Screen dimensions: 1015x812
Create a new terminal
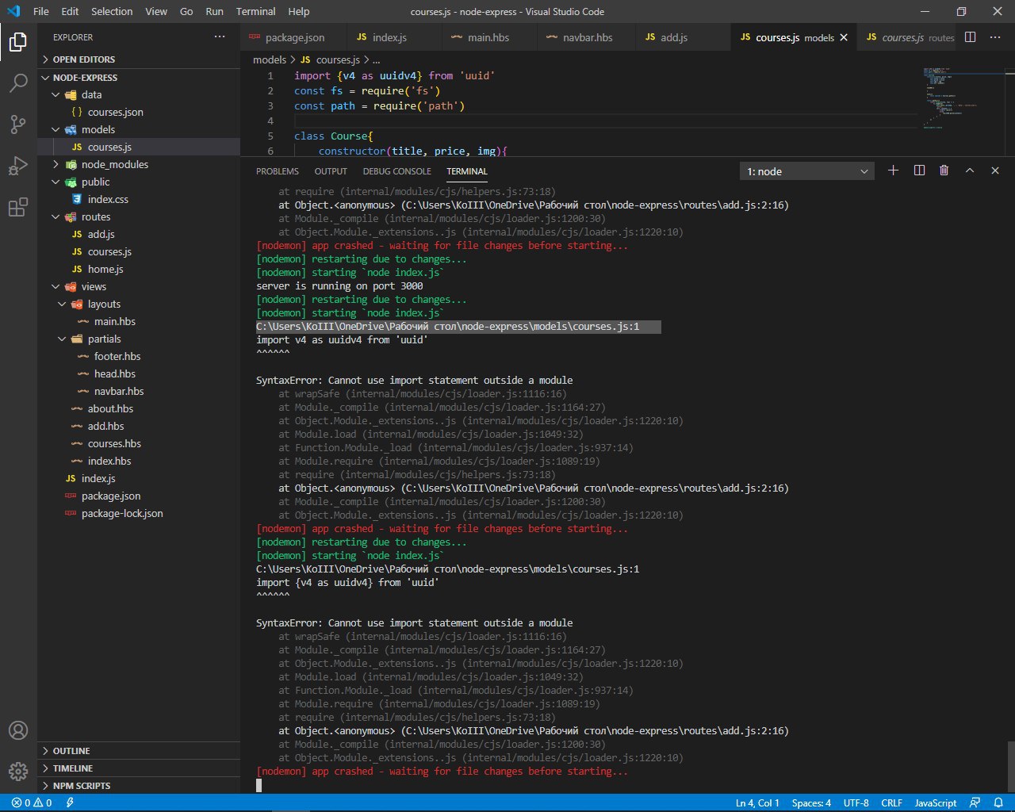[x=893, y=170]
